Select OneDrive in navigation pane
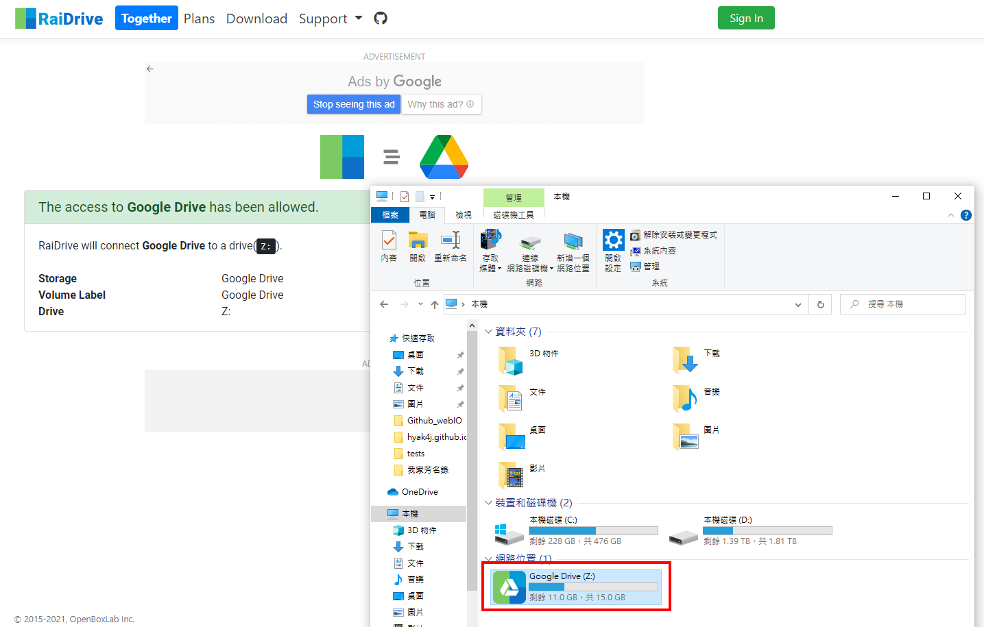The image size is (984, 627). click(x=413, y=492)
